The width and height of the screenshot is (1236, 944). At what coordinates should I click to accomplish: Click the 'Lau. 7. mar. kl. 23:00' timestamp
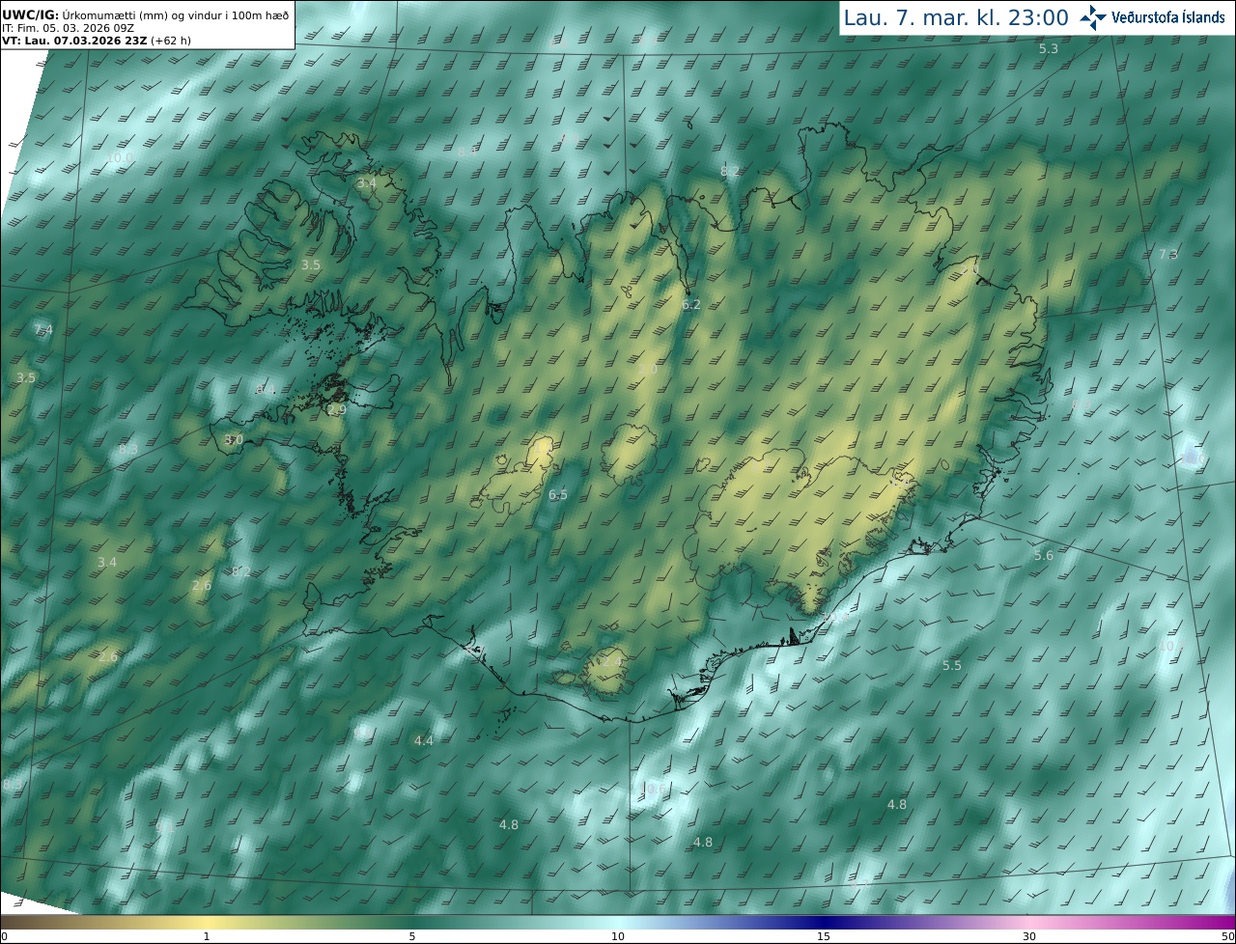[956, 17]
